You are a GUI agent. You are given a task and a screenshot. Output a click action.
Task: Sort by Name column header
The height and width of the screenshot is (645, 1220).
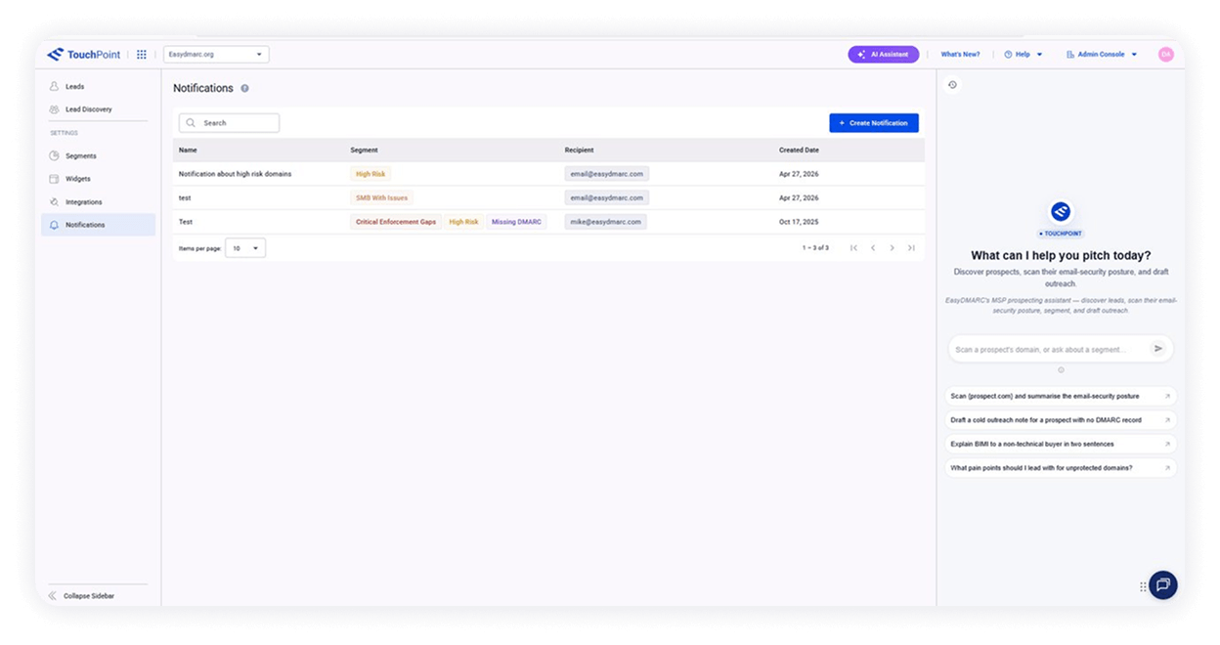point(188,150)
